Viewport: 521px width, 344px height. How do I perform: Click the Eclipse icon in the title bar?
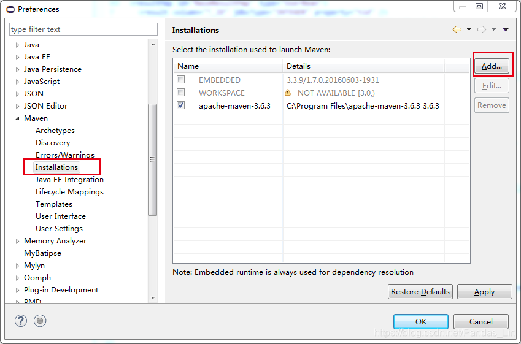pos(10,9)
